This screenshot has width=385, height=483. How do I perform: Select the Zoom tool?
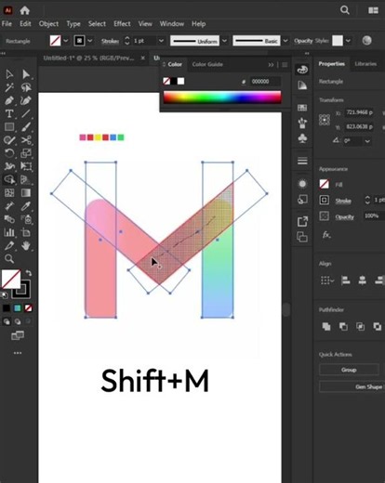(x=9, y=258)
